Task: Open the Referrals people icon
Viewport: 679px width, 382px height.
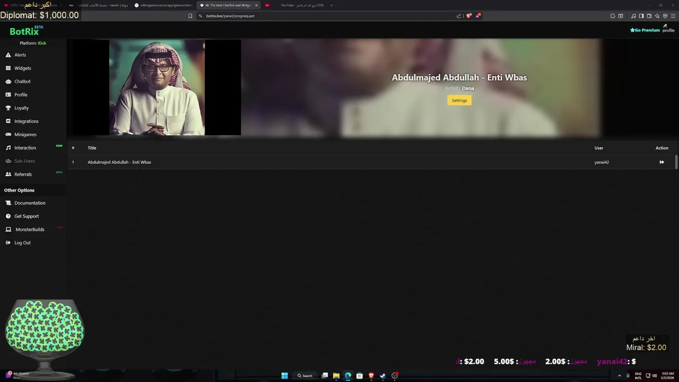Action: click(8, 175)
